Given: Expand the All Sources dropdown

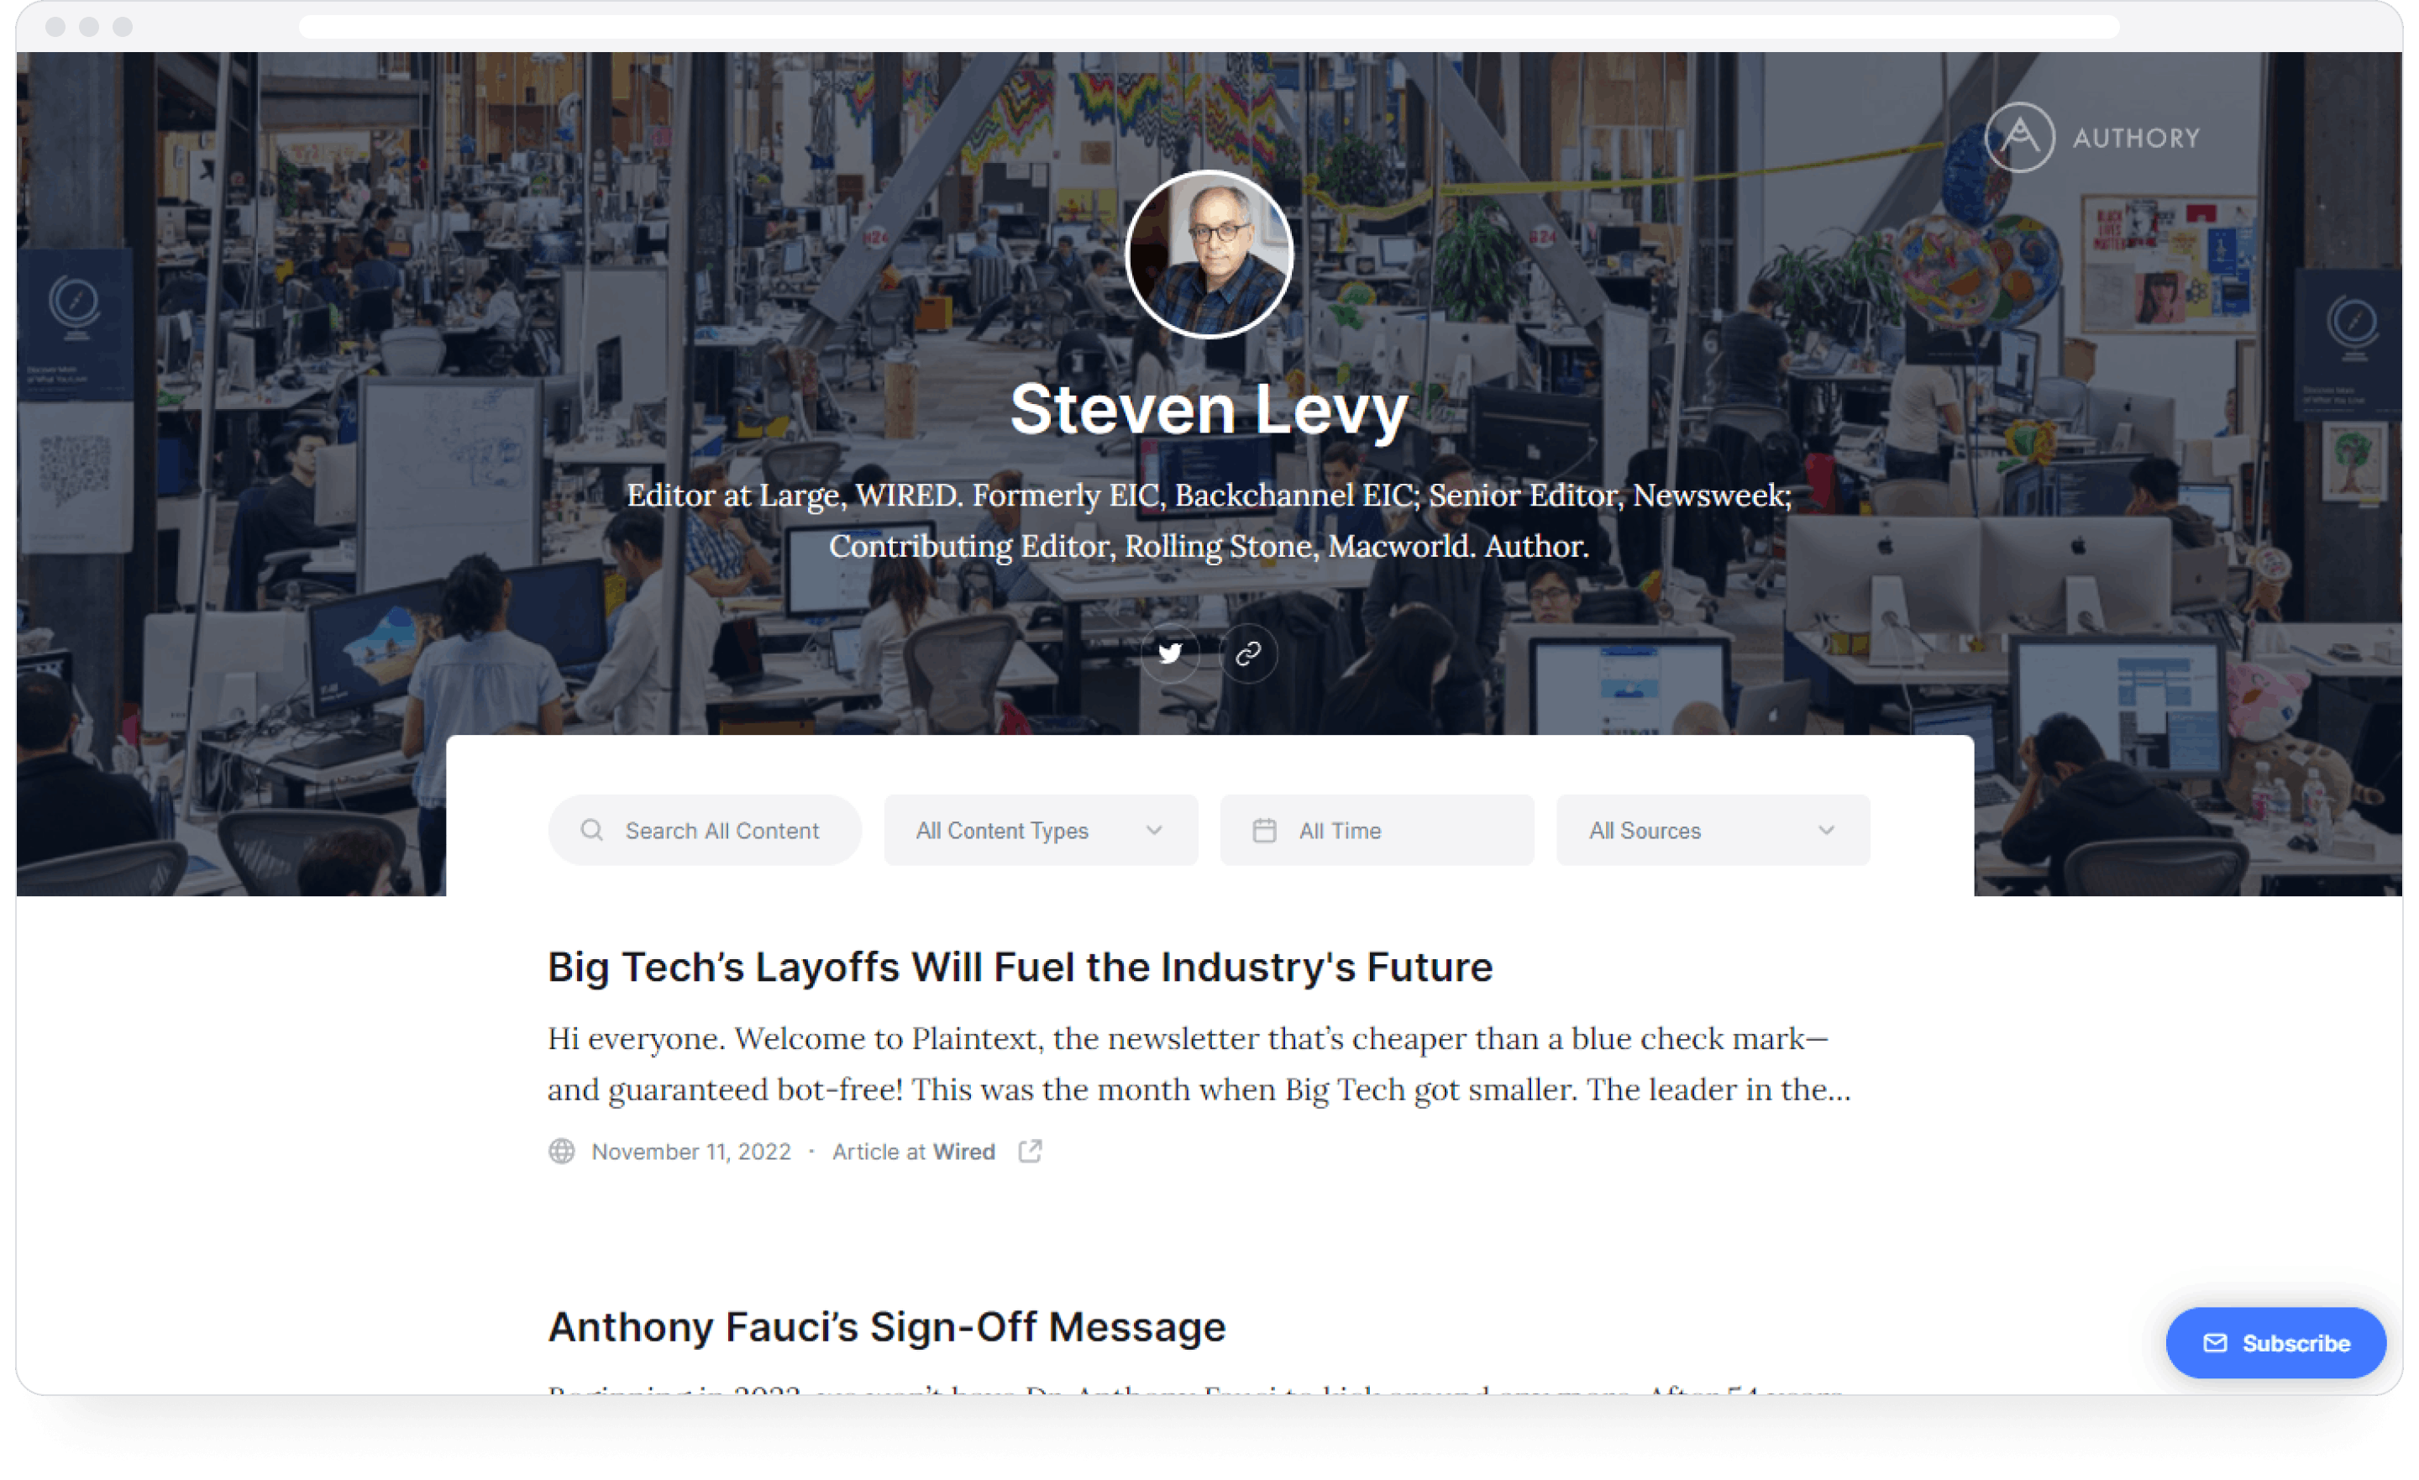Looking at the screenshot, I should 1711,829.
